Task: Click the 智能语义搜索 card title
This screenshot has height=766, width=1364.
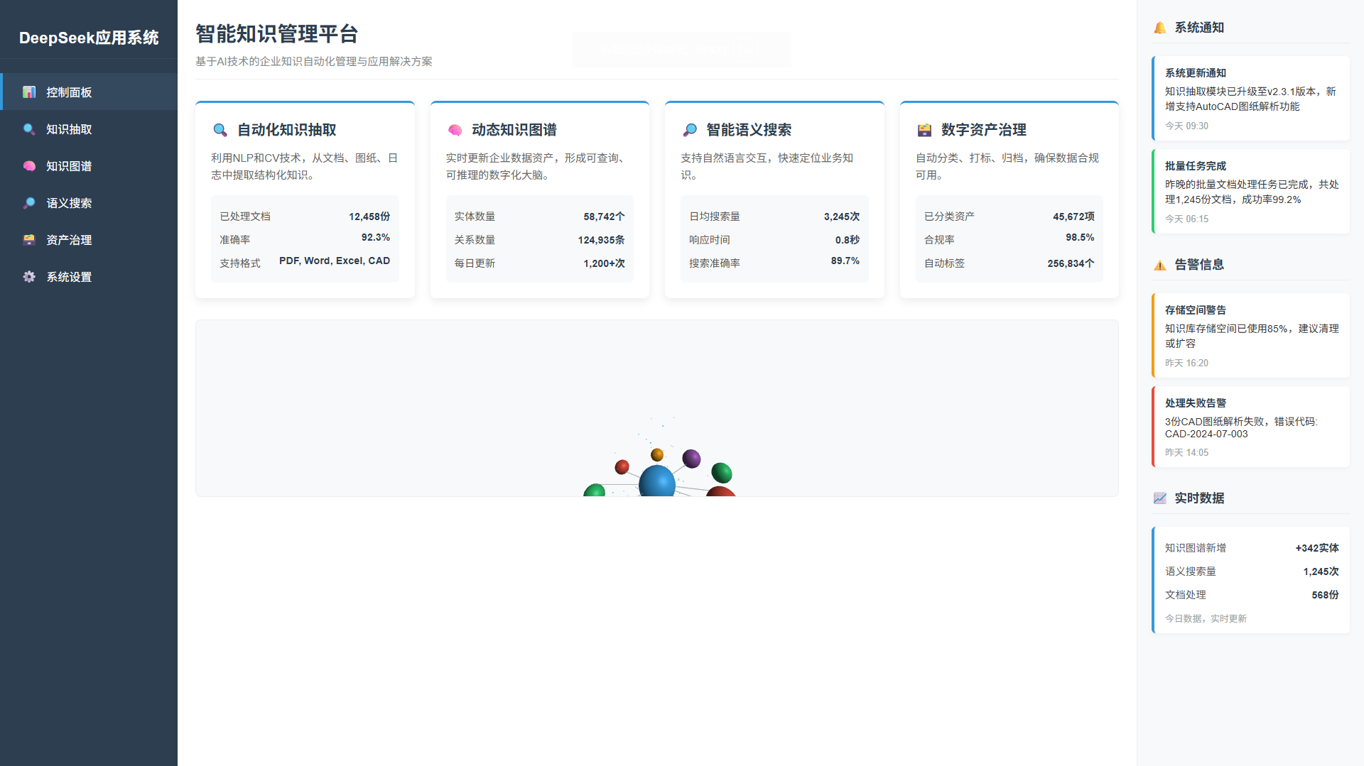Action: pos(749,130)
